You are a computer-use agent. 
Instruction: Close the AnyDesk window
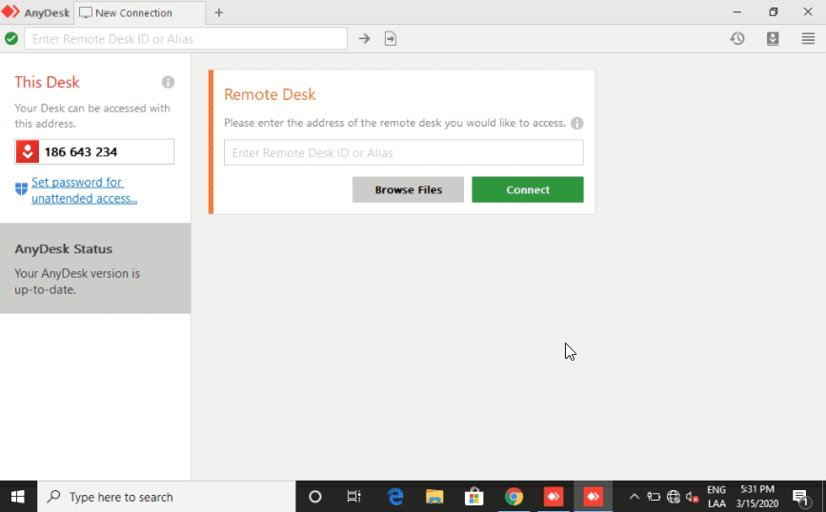coord(808,12)
